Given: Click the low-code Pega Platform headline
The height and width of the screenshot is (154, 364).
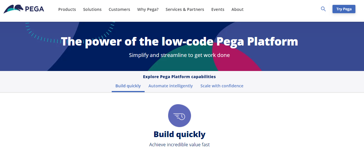Looking at the screenshot, I should [180, 42].
